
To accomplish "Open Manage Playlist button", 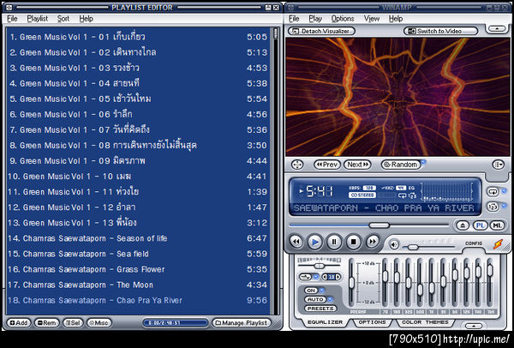I will [242, 323].
